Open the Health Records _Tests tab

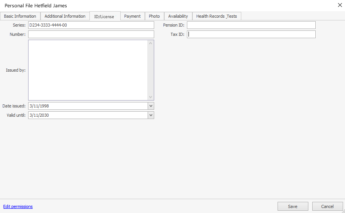[x=216, y=16]
